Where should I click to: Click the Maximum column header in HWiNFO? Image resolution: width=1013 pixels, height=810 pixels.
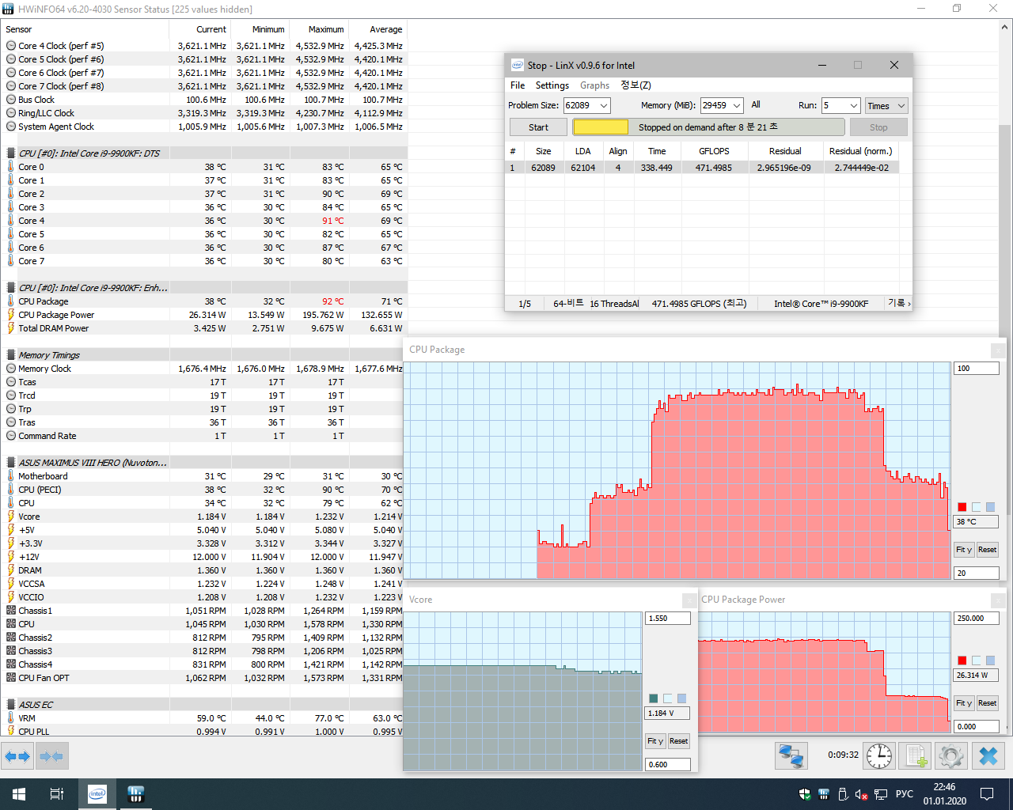[317, 29]
